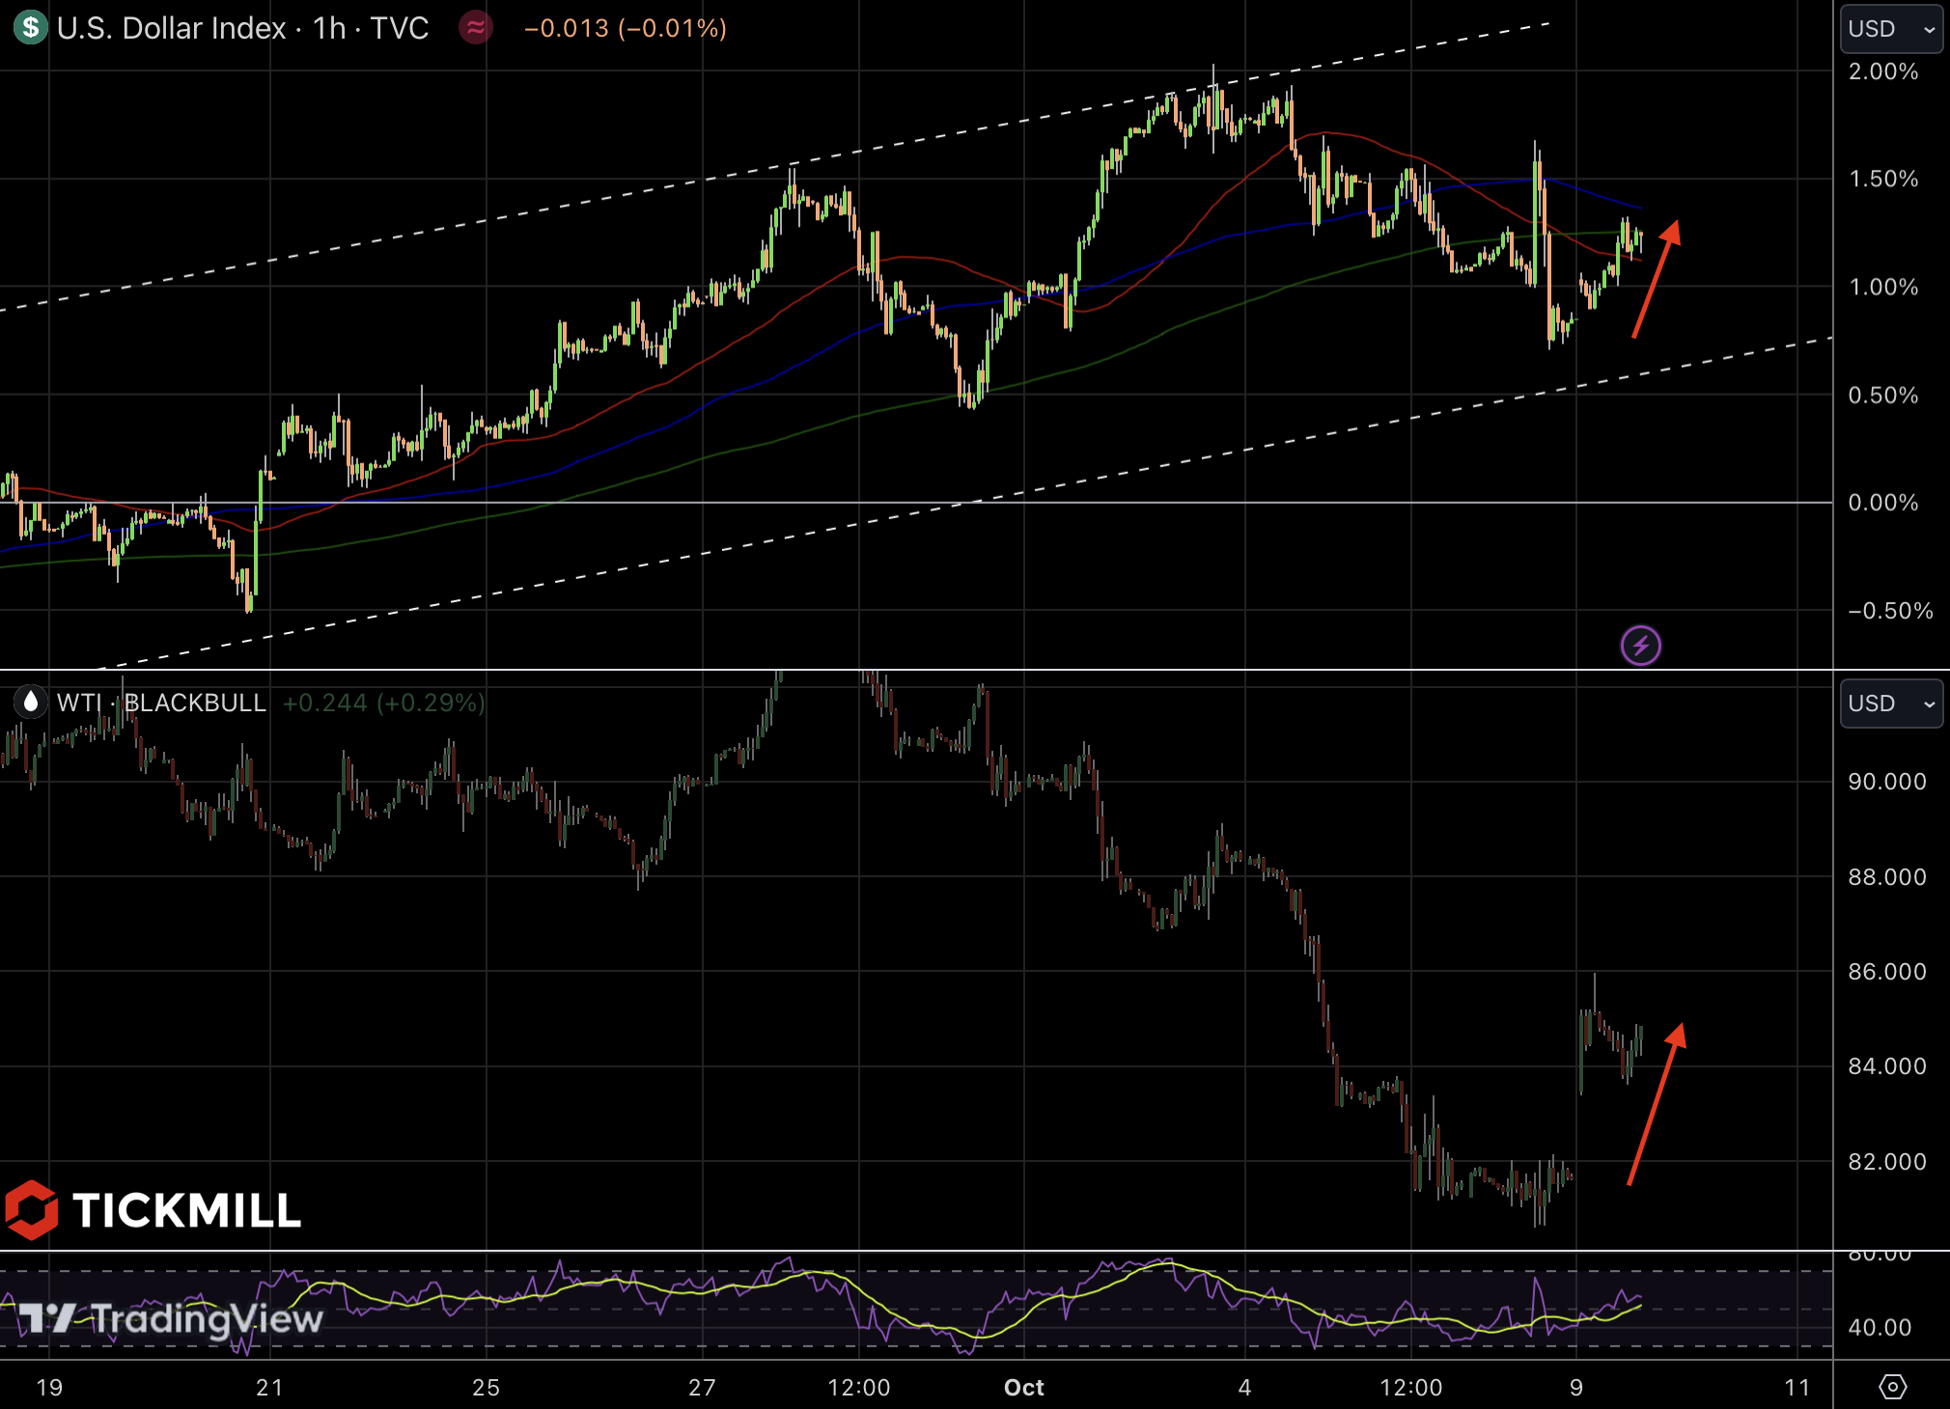Click the 86.000 level on WTI price scale
Viewport: 1950px width, 1409px height.
1886,971
